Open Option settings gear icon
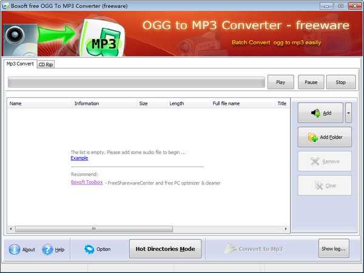The width and height of the screenshot is (364, 273). [89, 249]
